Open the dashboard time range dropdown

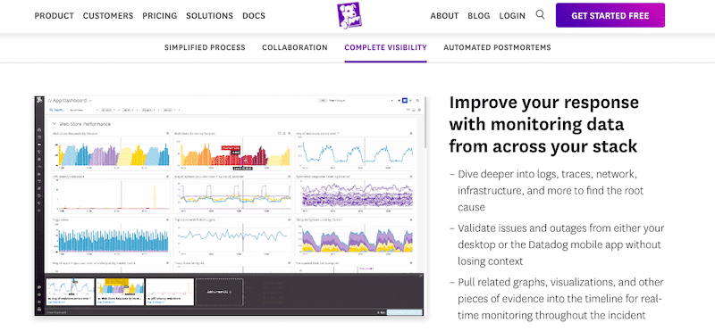(356, 101)
